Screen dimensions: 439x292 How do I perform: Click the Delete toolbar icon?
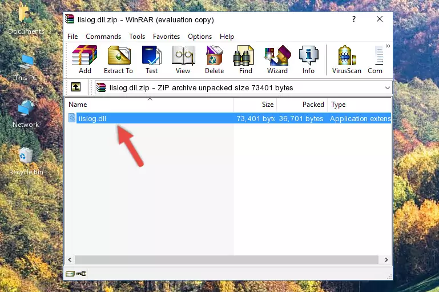pos(215,59)
